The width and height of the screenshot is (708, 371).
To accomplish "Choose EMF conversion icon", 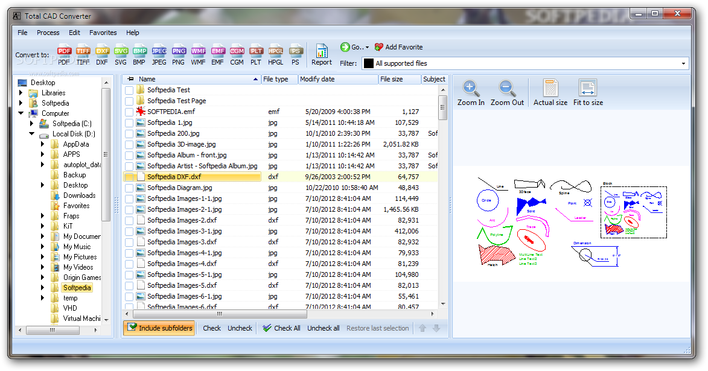I will [218, 56].
